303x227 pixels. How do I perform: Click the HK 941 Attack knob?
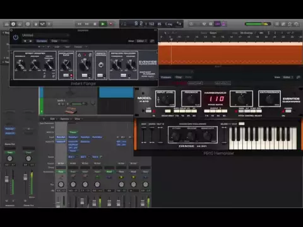pyautogui.click(x=175, y=136)
